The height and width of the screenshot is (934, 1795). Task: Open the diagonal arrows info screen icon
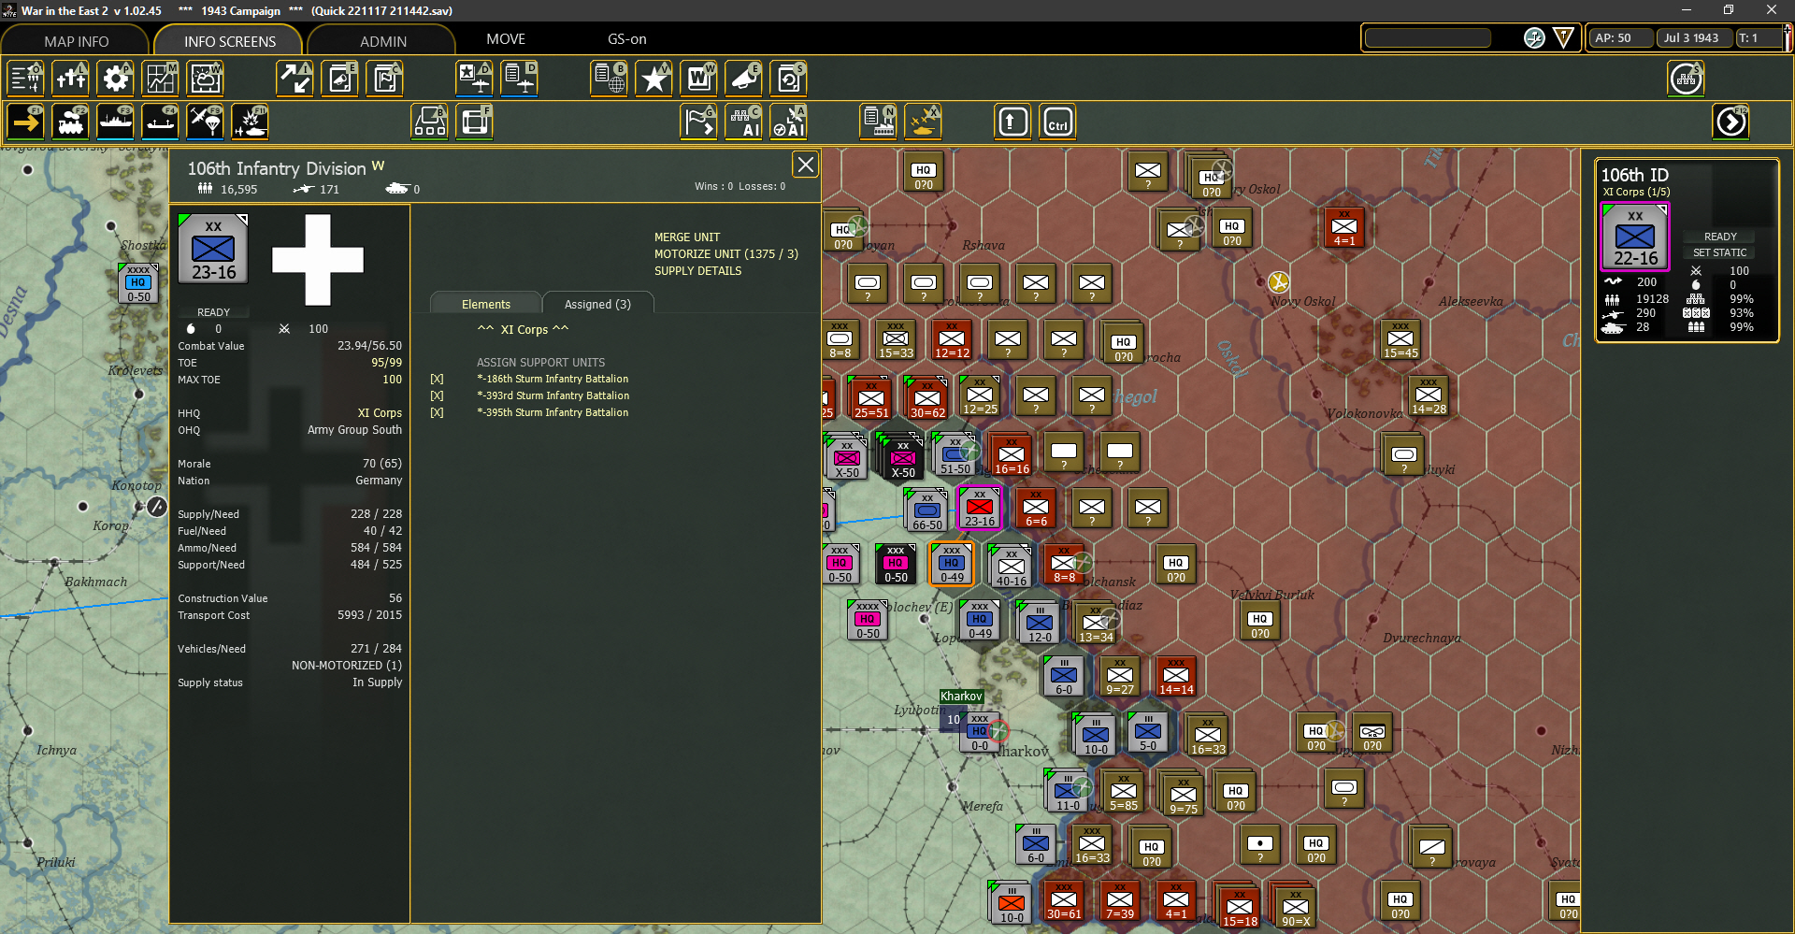[295, 79]
